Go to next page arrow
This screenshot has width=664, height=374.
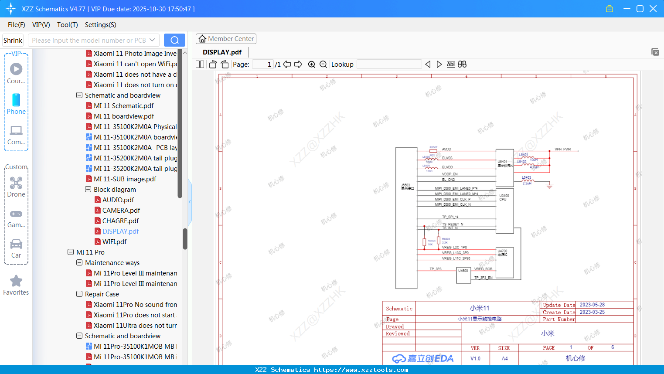click(298, 65)
